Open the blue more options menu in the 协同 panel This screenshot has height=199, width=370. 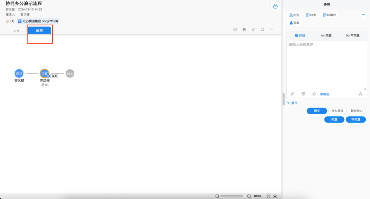point(363,15)
